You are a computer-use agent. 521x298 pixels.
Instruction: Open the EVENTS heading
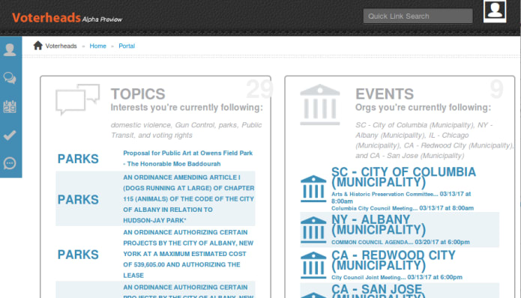point(385,94)
